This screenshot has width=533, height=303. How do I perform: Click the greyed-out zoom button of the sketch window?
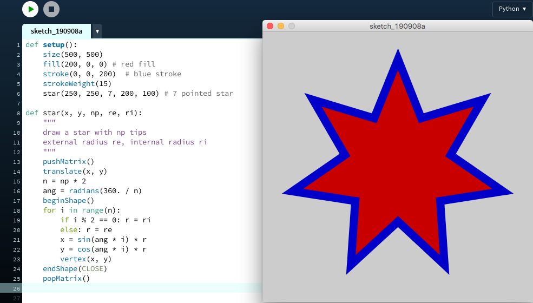[292, 26]
